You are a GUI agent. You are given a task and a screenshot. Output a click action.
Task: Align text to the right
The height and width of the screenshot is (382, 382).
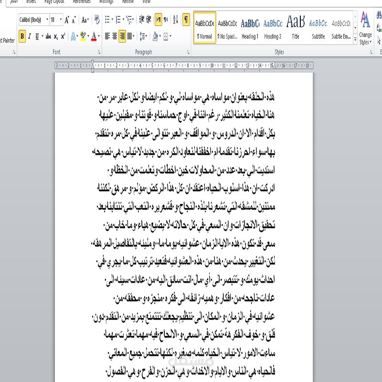tap(122, 36)
